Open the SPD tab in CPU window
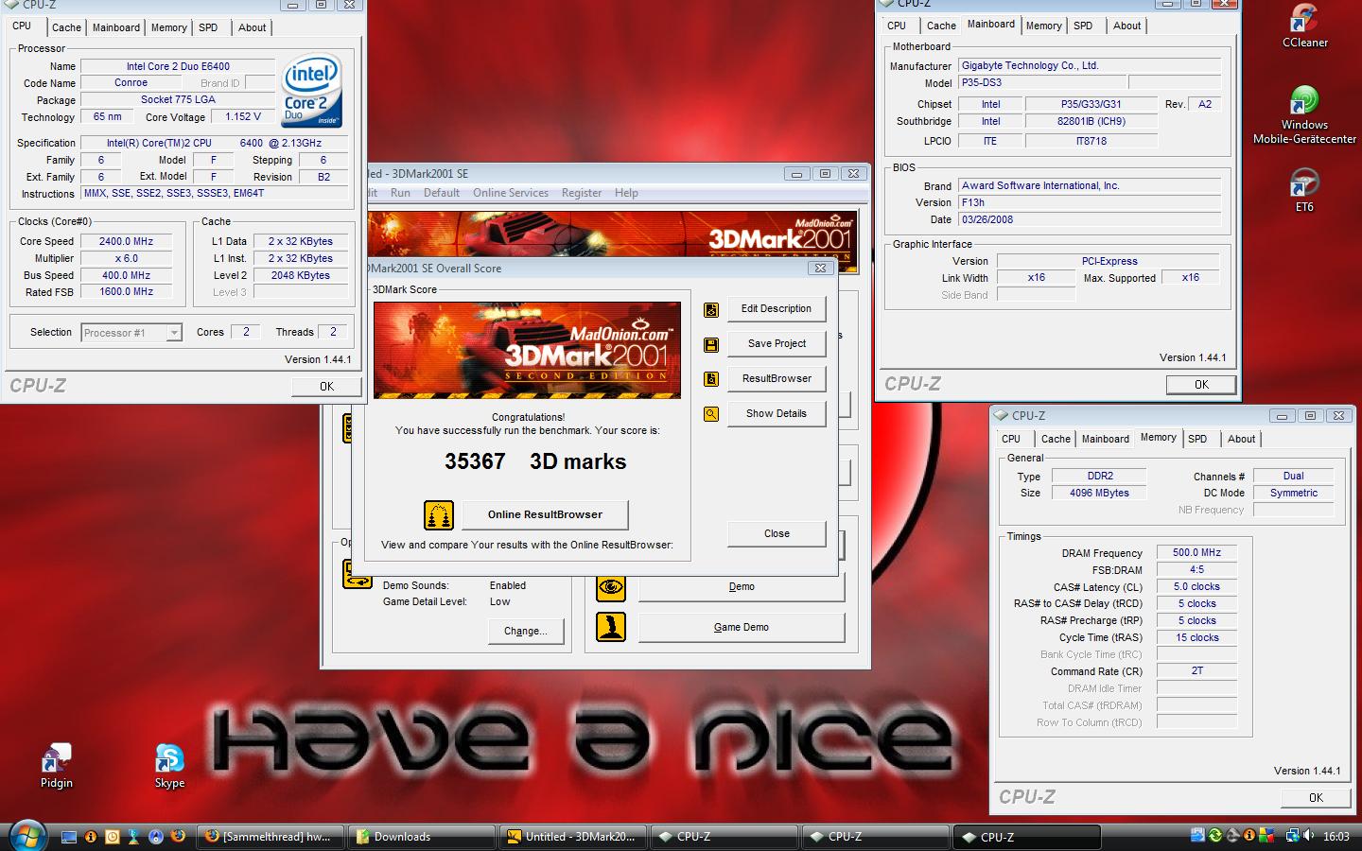The height and width of the screenshot is (851, 1362). coord(208,27)
